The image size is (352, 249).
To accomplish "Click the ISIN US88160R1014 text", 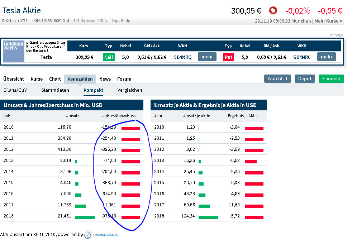I will [x=51, y=21].
